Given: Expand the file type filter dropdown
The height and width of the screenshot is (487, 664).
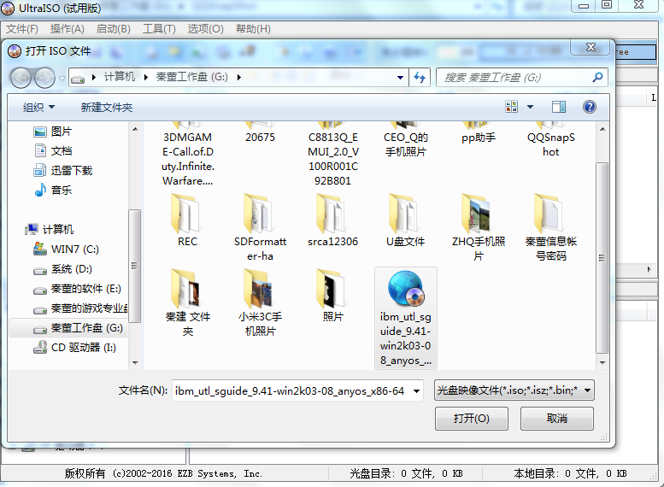Looking at the screenshot, I should click(x=586, y=391).
